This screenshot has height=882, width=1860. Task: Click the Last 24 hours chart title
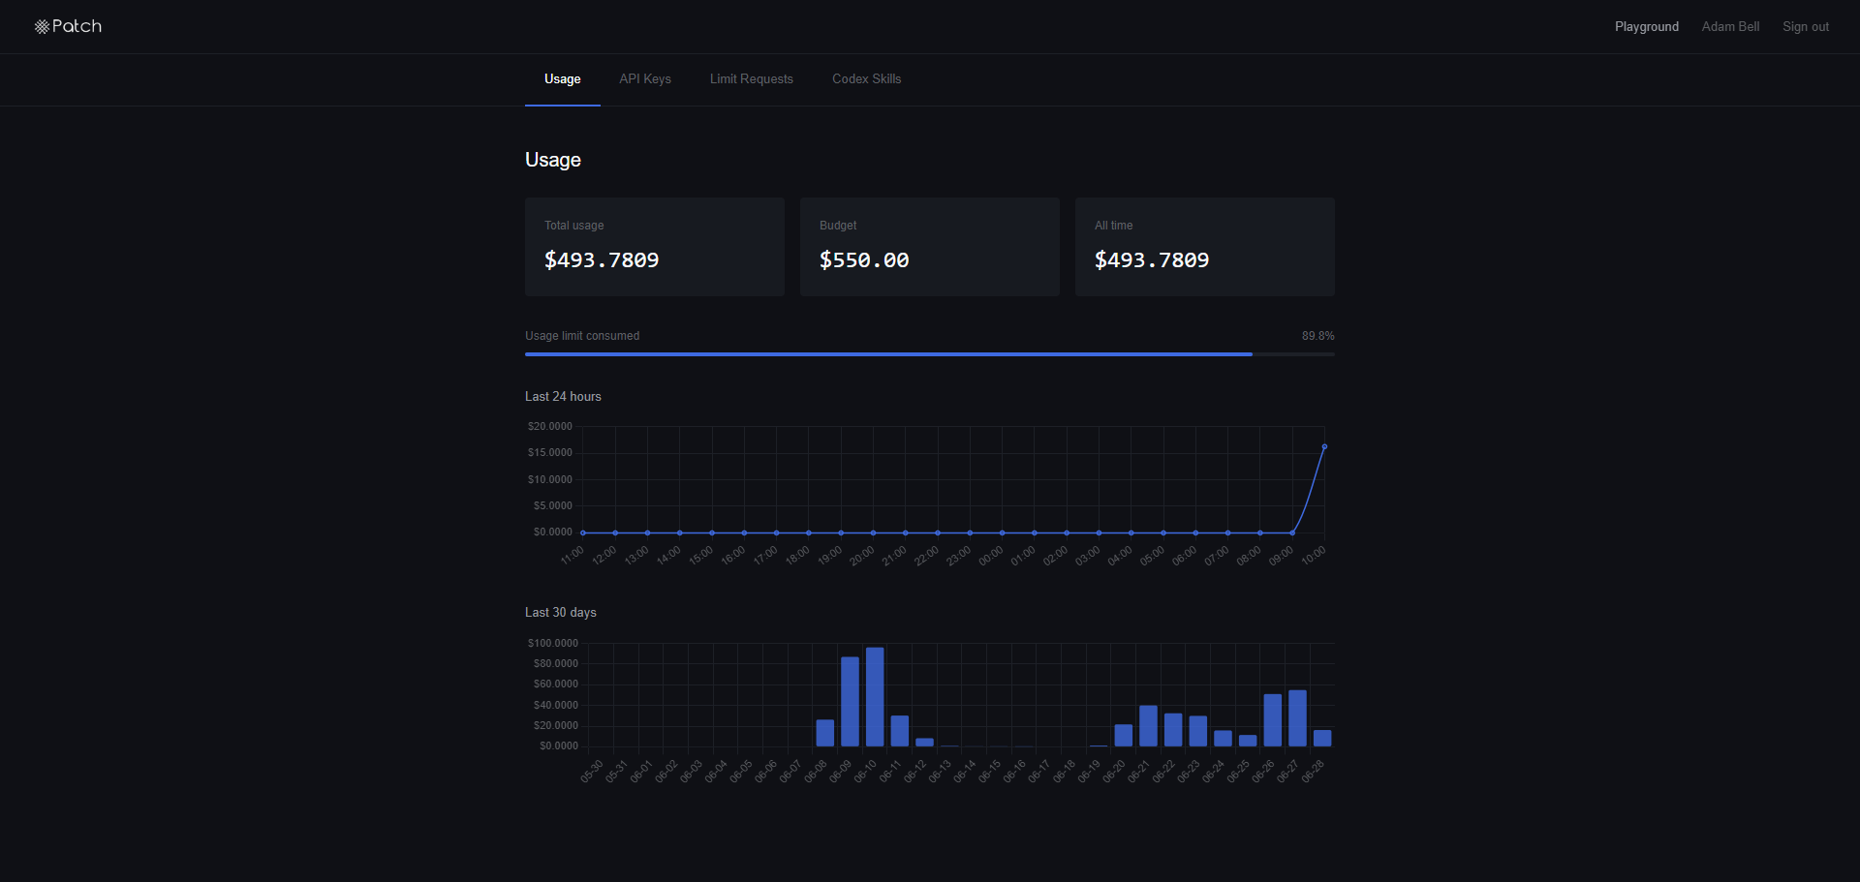coord(563,397)
